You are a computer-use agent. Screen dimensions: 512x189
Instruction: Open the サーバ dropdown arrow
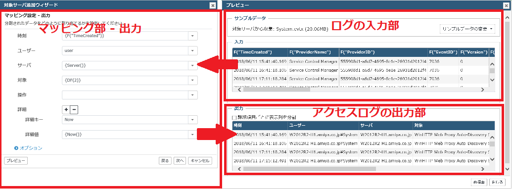click(192, 65)
